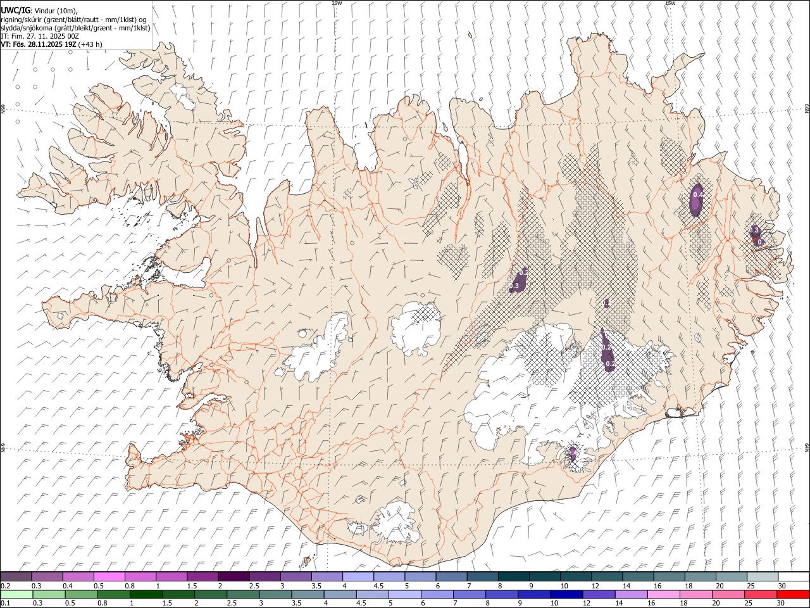
Task: Select the light pink rain swatch for 16–18
Action: click(663, 595)
